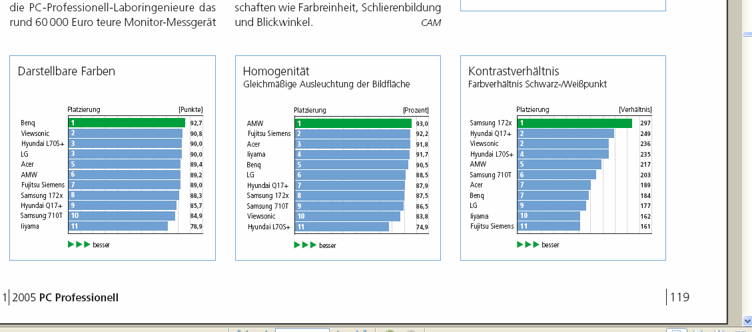This screenshot has height=332, width=752.
Task: Click green triangles under Darstellbare Farben chart
Action: click(79, 245)
